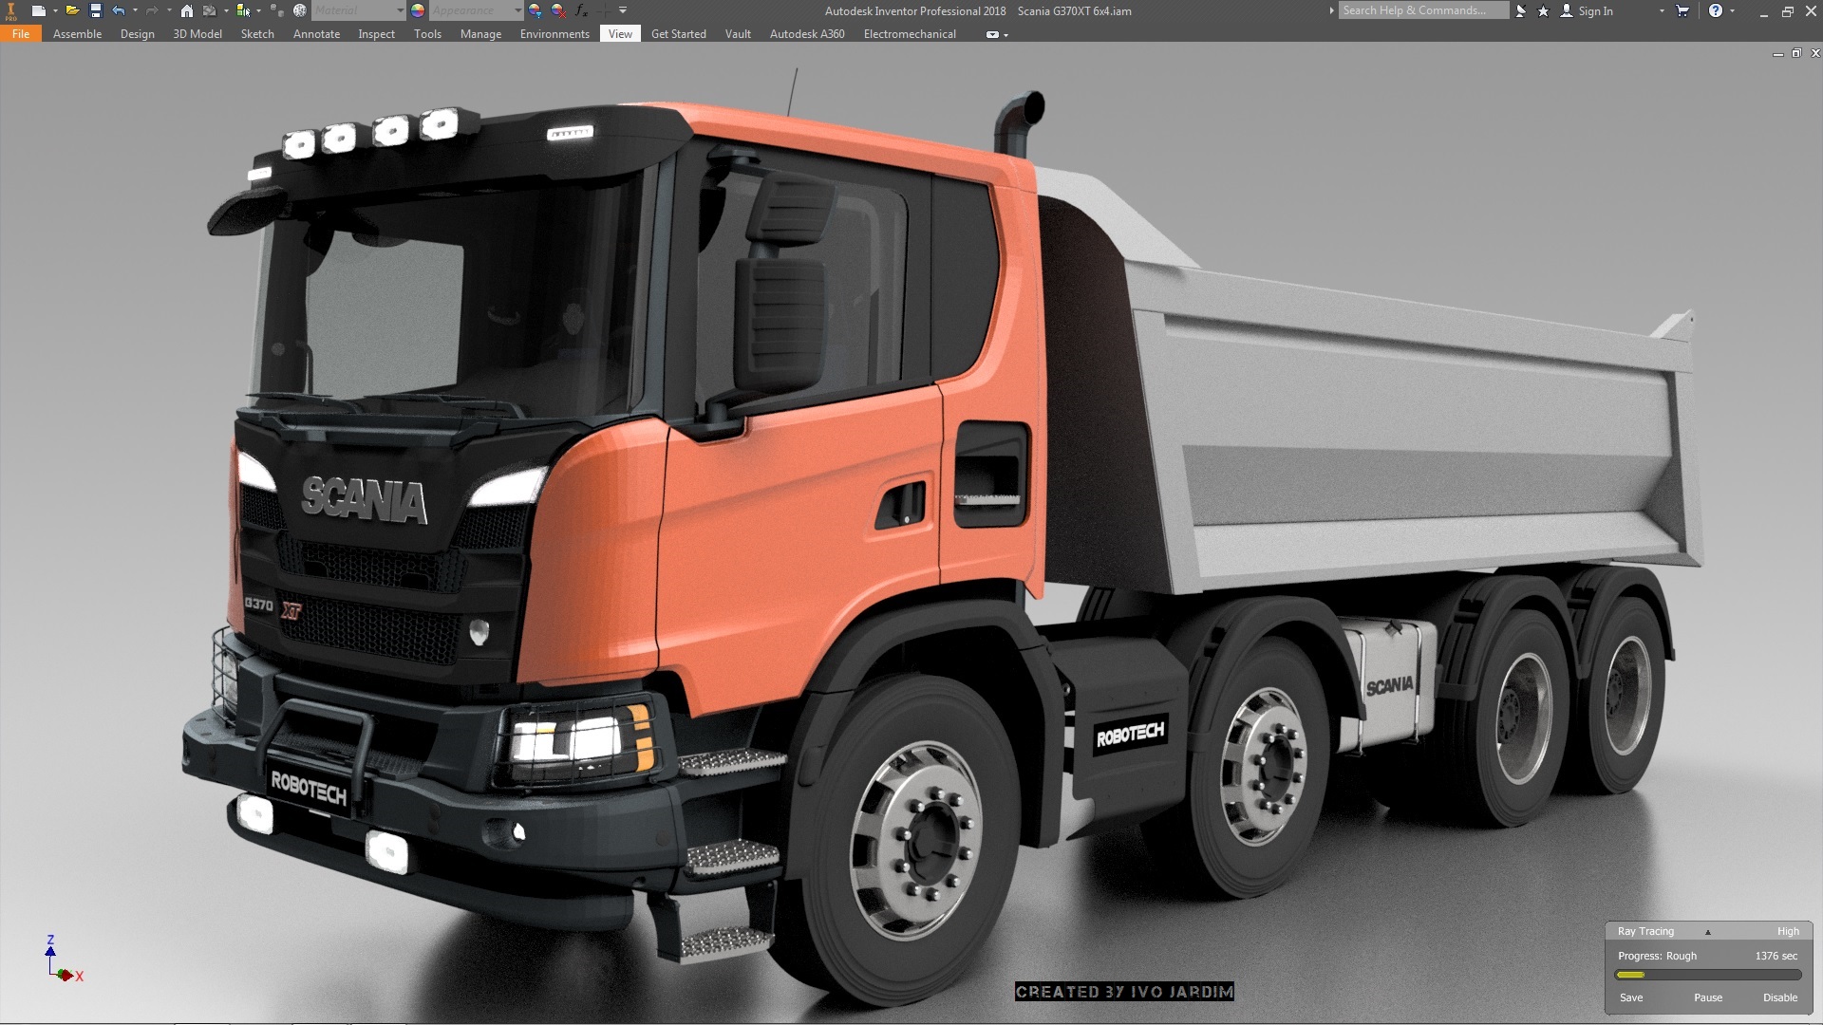Collapse the Ray Tracing panel arrow

(x=1707, y=932)
